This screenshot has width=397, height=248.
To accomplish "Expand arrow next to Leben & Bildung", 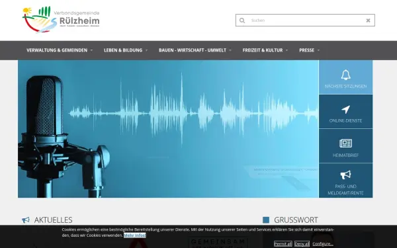I will [x=146, y=50].
